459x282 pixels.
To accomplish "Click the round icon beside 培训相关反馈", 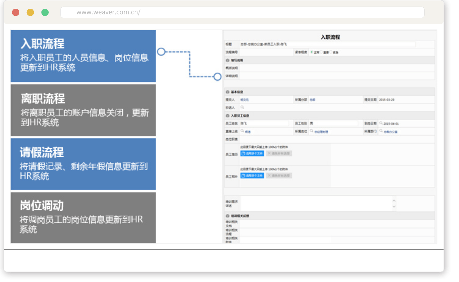I will coord(227,216).
